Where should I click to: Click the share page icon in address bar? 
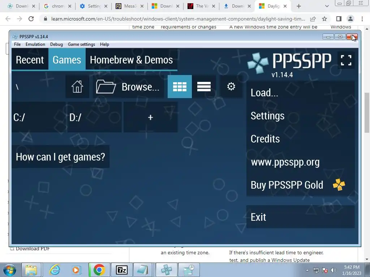click(313, 19)
